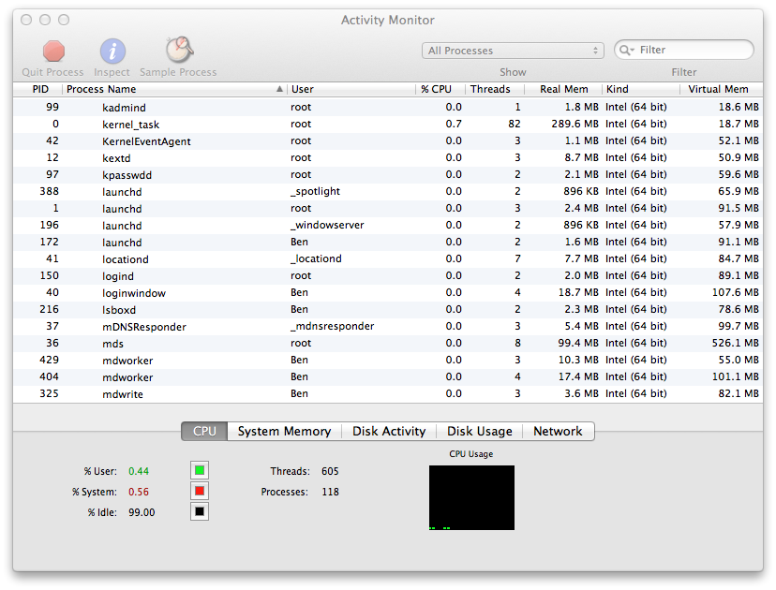The image size is (776, 590).
Task: Select the logind process
Action: click(388, 275)
